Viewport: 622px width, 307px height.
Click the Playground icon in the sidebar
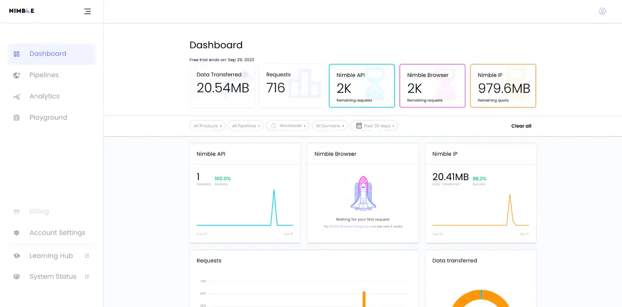pos(17,118)
